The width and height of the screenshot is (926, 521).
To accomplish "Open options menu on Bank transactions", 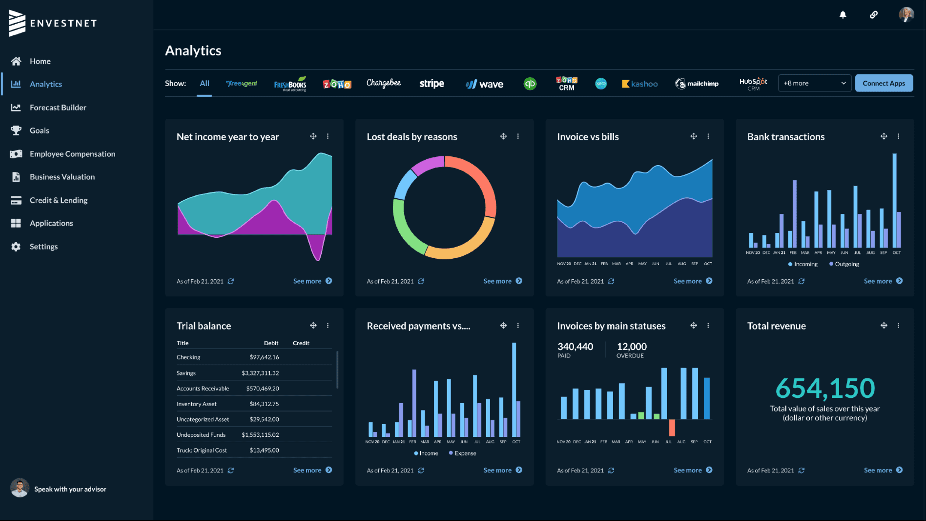I will click(898, 136).
